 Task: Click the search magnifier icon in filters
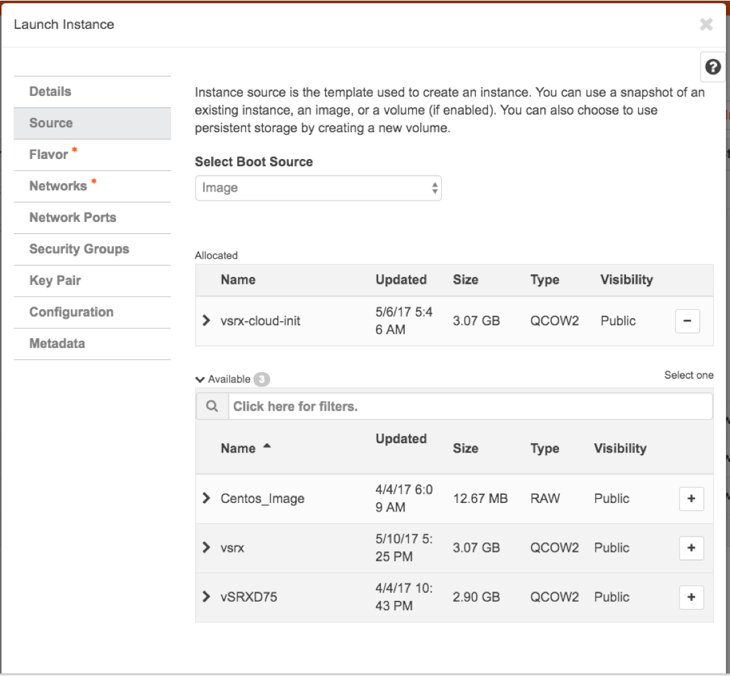212,406
